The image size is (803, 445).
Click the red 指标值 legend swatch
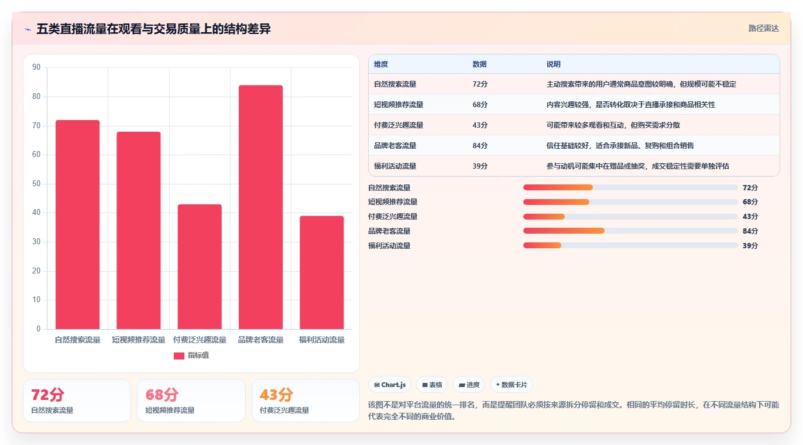pos(179,355)
